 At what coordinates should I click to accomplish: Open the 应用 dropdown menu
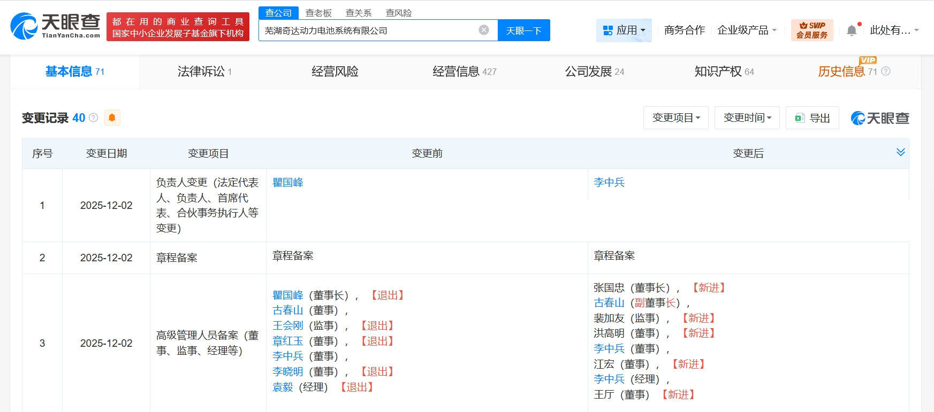coord(624,30)
